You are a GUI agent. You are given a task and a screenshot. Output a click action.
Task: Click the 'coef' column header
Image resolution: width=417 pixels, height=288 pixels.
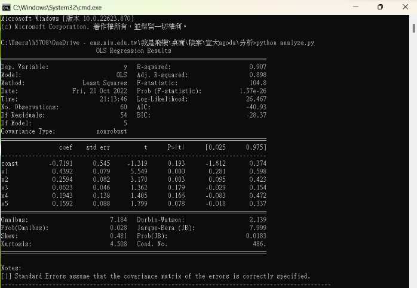(66, 147)
